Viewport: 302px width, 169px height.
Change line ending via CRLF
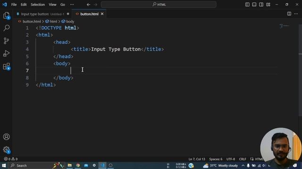(243, 159)
